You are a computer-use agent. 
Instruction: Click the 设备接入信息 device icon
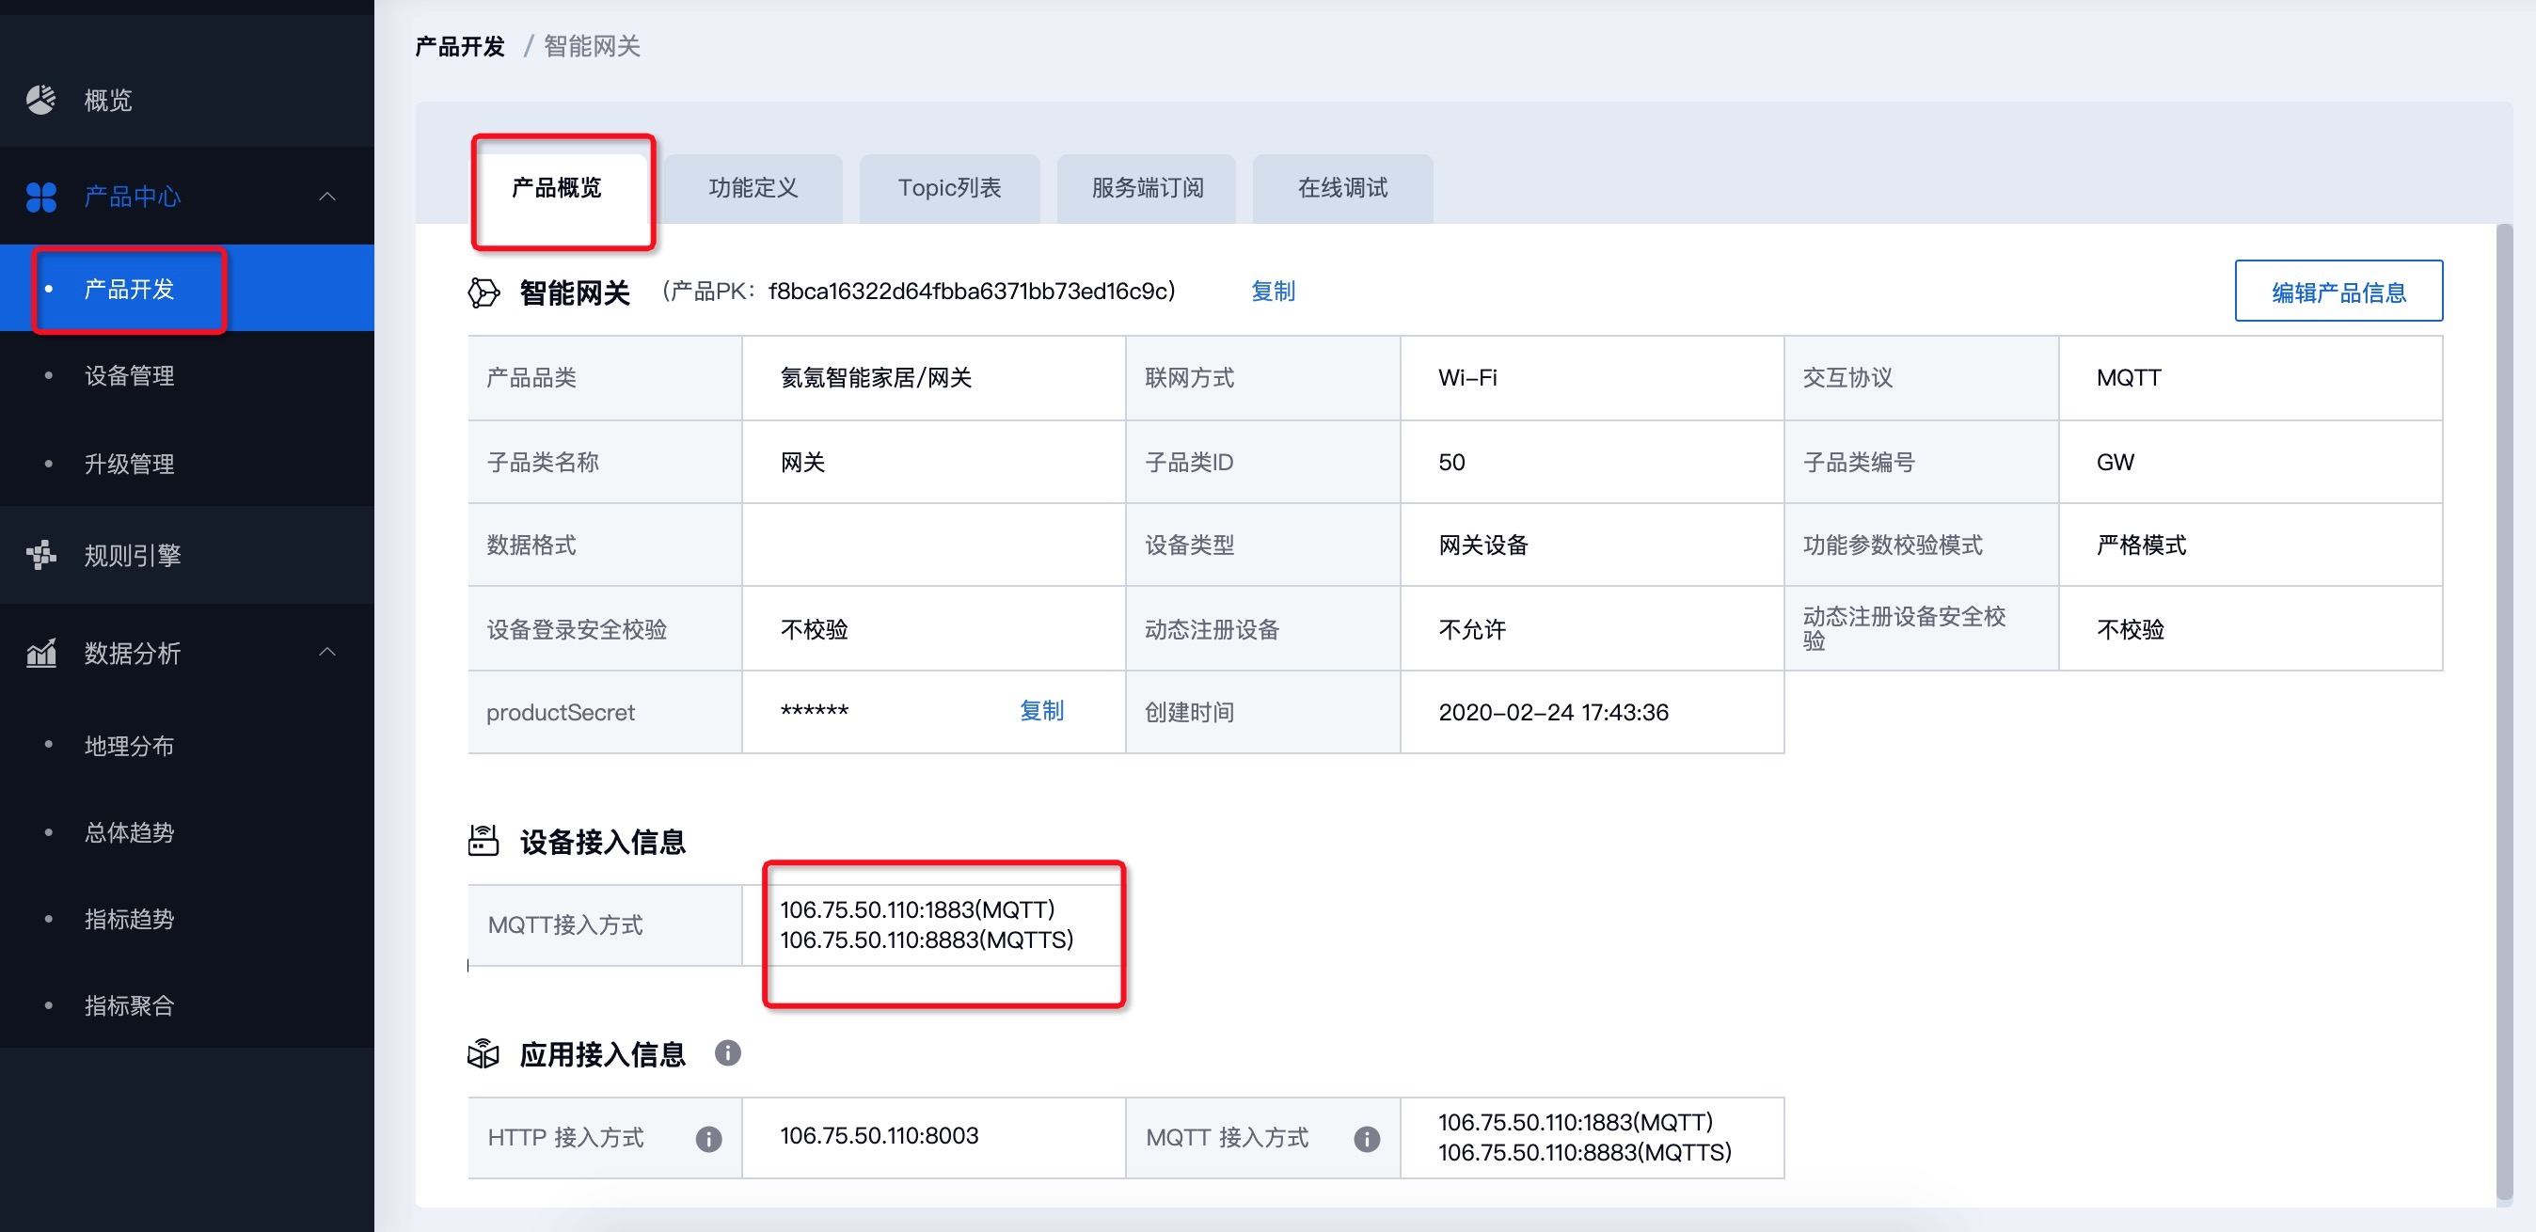(x=483, y=841)
